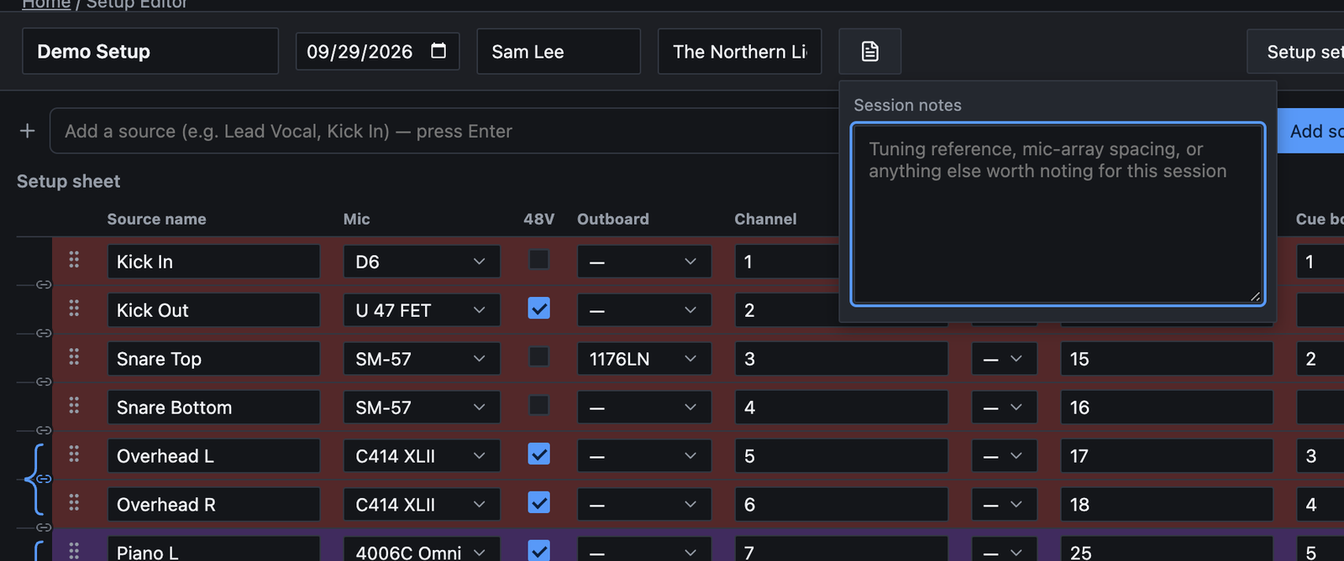Image resolution: width=1344 pixels, height=561 pixels.
Task: Link Overhead R with Piano L
Action: pyautogui.click(x=44, y=528)
